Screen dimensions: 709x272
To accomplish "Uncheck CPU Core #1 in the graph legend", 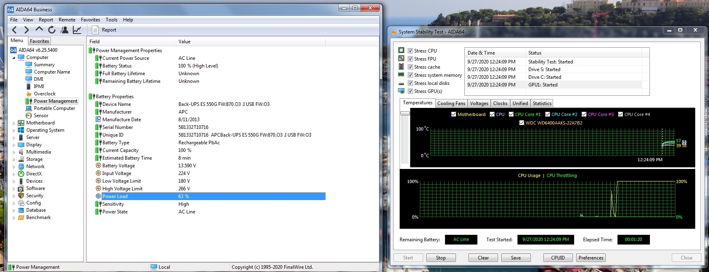I will coord(511,114).
